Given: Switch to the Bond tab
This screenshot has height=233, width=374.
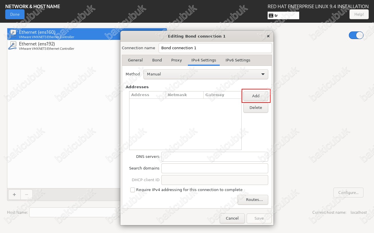Looking at the screenshot, I should pos(157,60).
